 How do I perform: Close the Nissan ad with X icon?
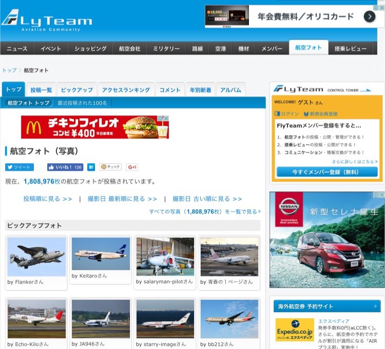pyautogui.click(x=382, y=195)
